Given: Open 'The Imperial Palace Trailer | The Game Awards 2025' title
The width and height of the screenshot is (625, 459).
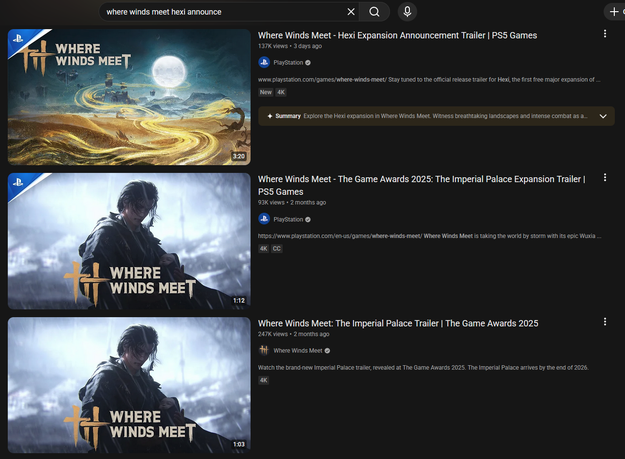Looking at the screenshot, I should (398, 323).
